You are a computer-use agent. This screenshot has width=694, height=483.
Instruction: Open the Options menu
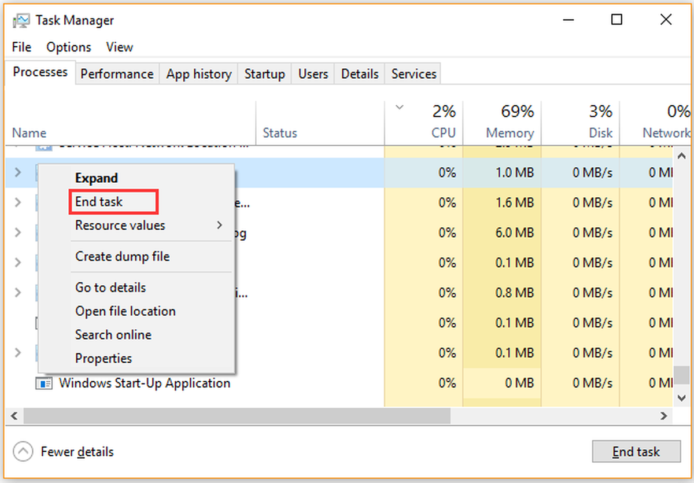[69, 47]
